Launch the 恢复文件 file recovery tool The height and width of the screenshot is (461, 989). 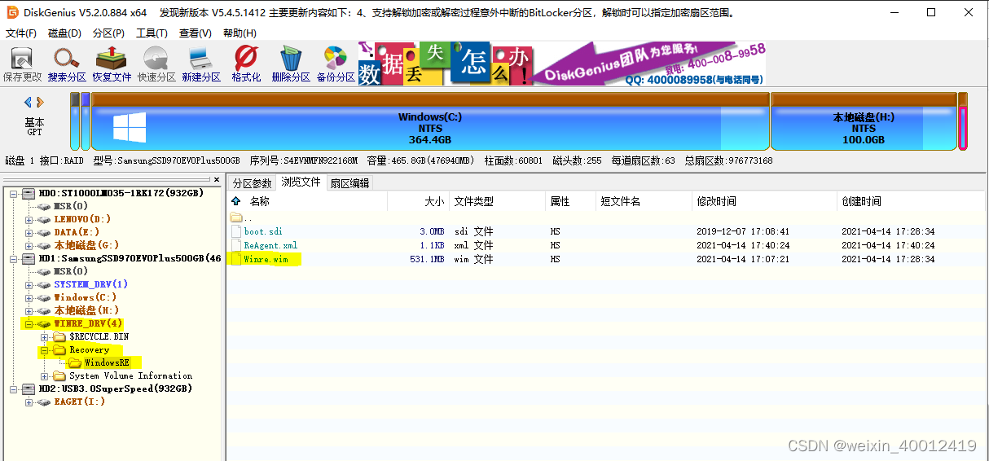(x=112, y=59)
